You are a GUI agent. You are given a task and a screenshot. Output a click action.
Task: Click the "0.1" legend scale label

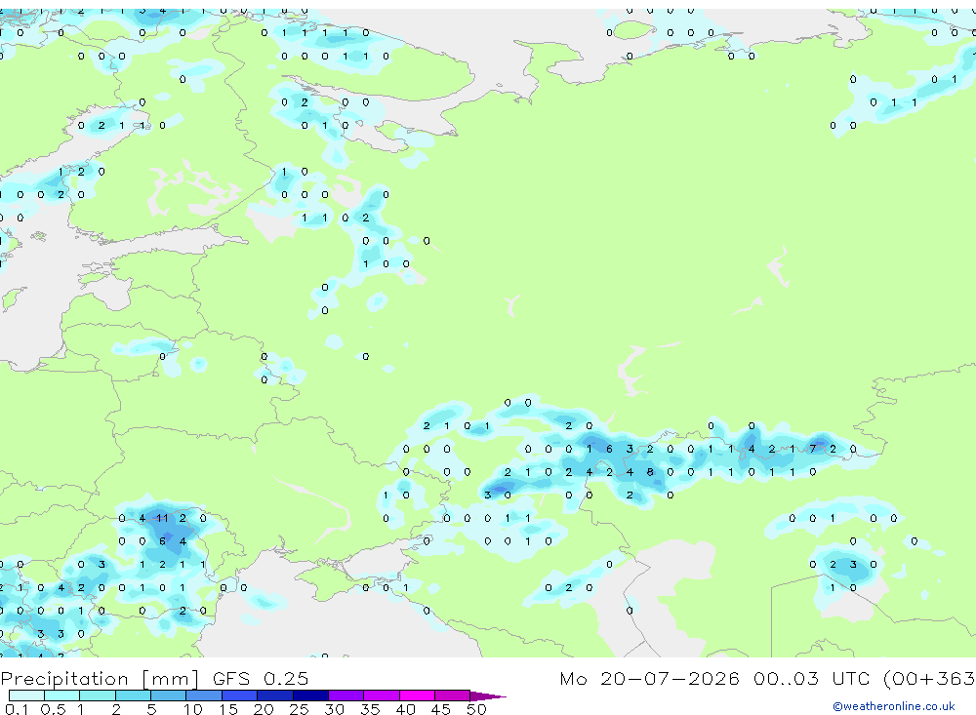point(17,709)
